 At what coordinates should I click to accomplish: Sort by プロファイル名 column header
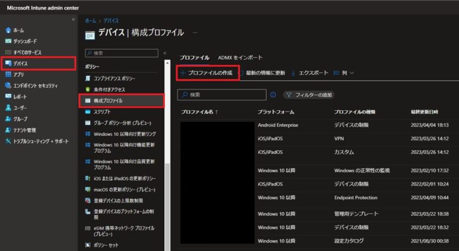click(x=200, y=111)
